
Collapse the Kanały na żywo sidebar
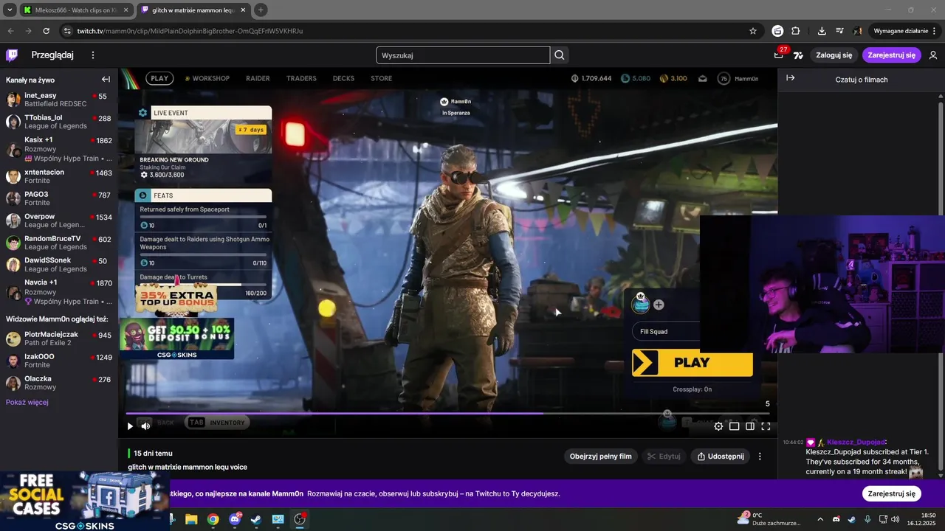(106, 80)
